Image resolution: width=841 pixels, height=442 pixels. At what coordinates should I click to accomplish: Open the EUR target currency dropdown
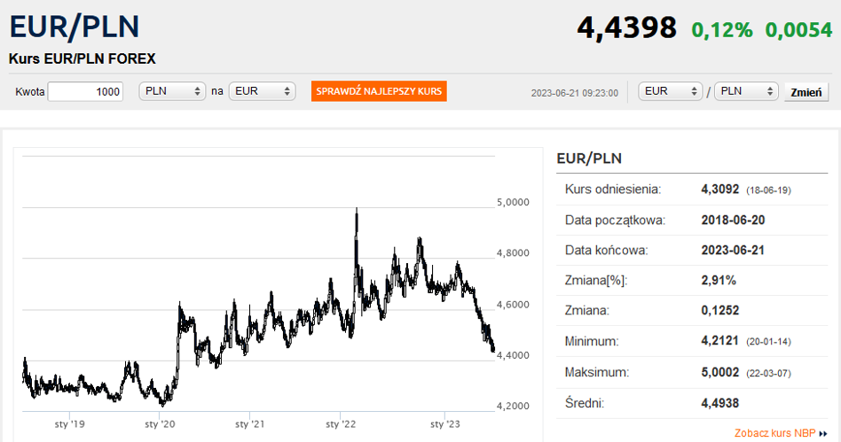[x=262, y=91]
